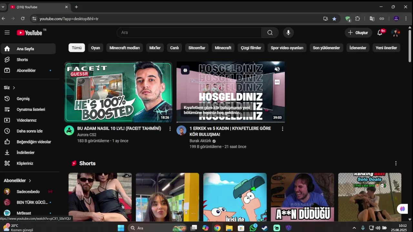Open the Aurora CS2 channel link

tap(87, 135)
